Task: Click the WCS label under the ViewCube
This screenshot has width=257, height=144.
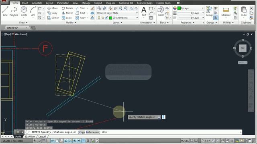Action: point(243,62)
